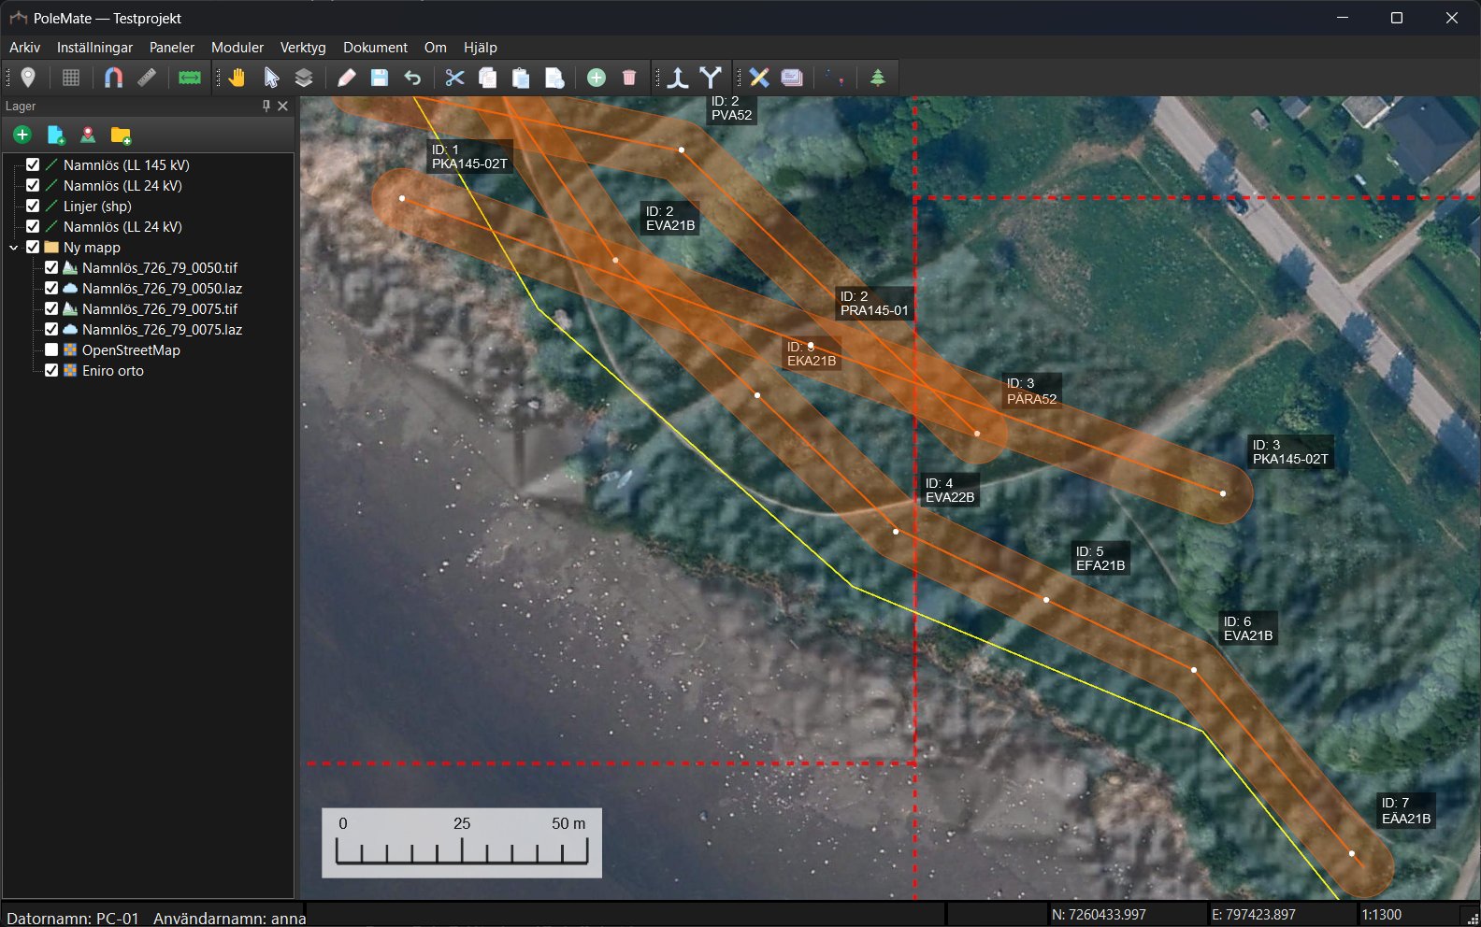Image resolution: width=1481 pixels, height=927 pixels.
Task: Select the Namnlös_726_79_0075.laz layer row
Action: (162, 329)
